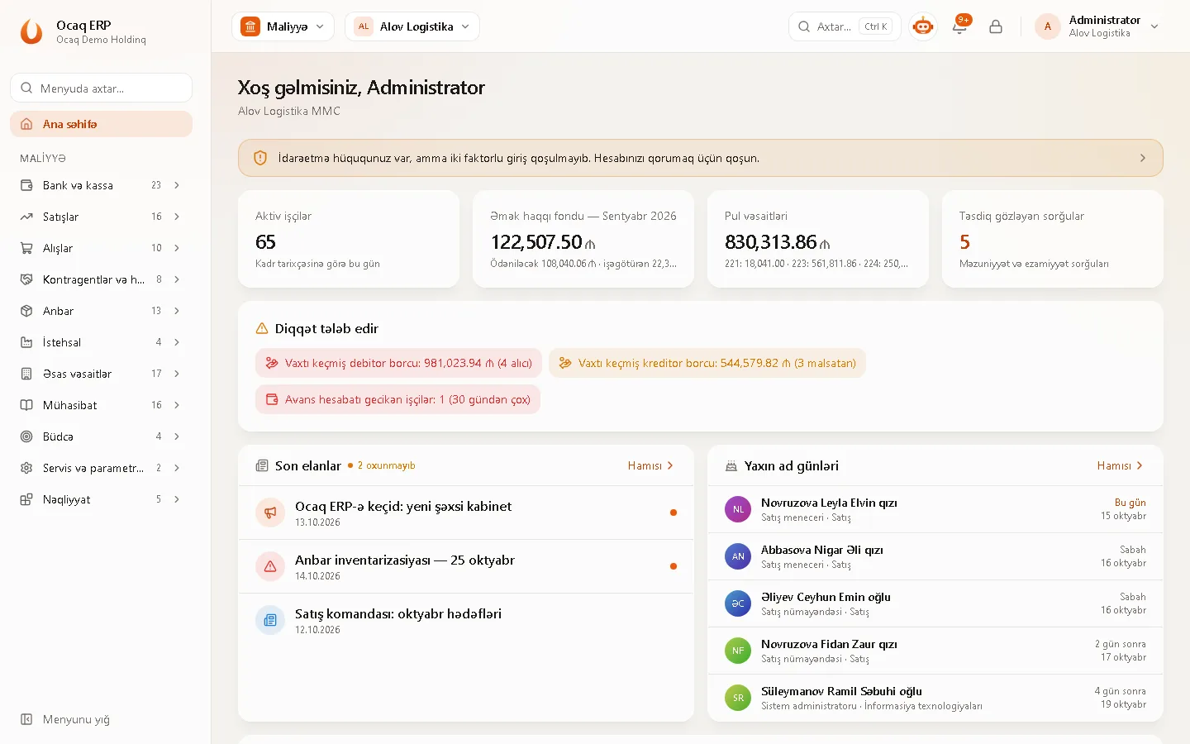
Task: Click the shield icon in the two-factor banner
Action: pos(260,158)
